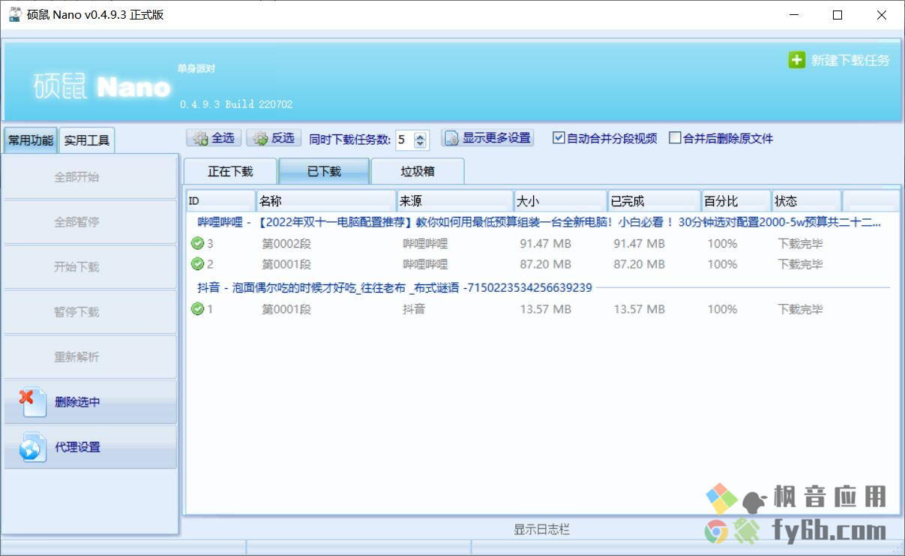Image resolution: width=905 pixels, height=556 pixels.
Task: Click the 反选 button
Action: pos(274,138)
